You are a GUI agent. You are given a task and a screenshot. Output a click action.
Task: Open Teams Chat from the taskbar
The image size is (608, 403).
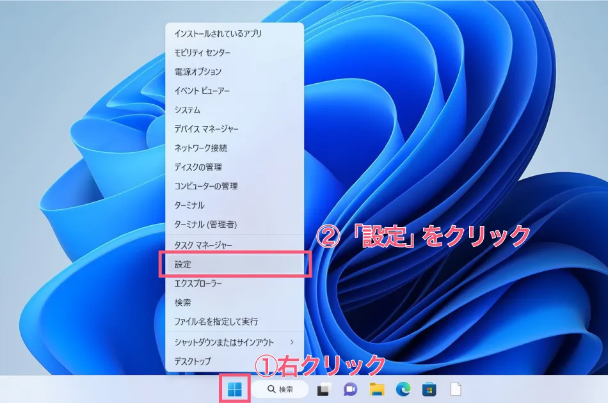pyautogui.click(x=349, y=389)
